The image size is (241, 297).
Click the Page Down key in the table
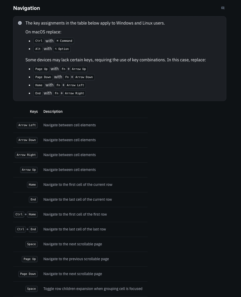coord(28,274)
